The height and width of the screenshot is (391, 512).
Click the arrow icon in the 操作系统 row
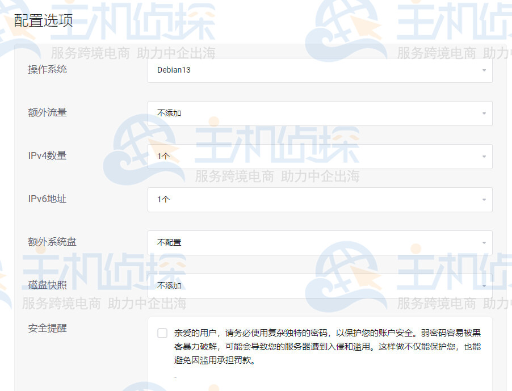point(484,70)
